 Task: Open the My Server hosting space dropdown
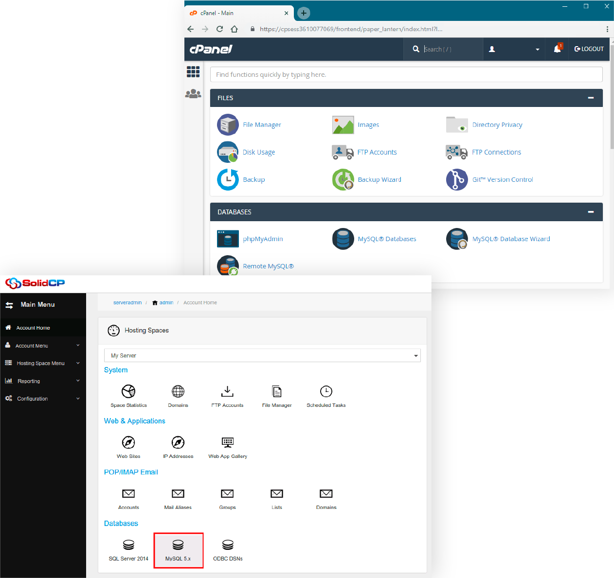click(263, 355)
